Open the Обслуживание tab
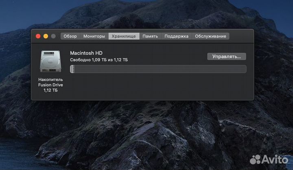293x170 pixels. pos(211,36)
